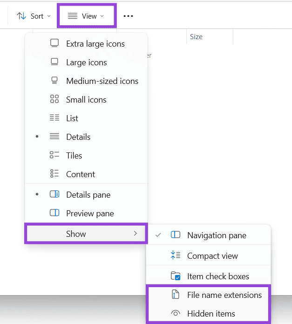Expand the Show submenu
The image size is (292, 324).
coord(86,234)
